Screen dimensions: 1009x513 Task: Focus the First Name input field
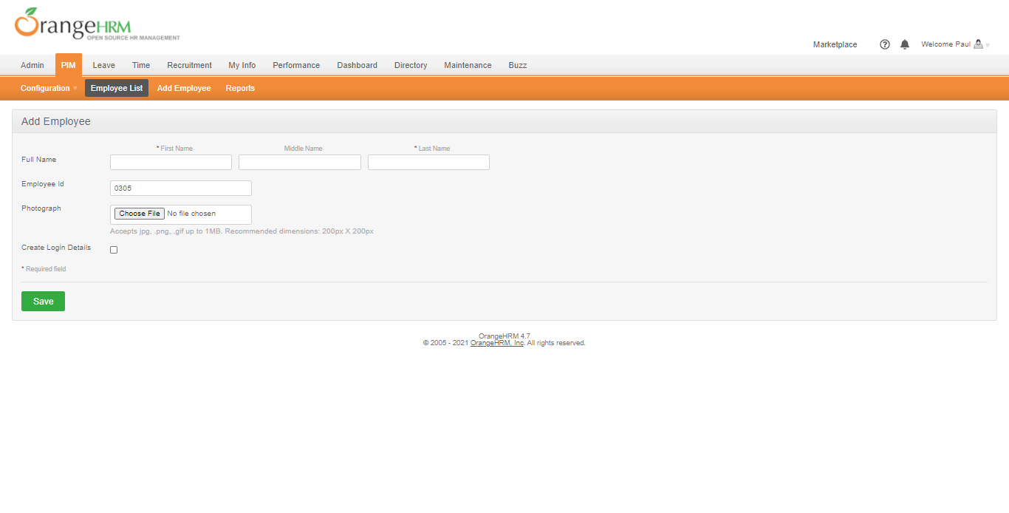(x=171, y=162)
